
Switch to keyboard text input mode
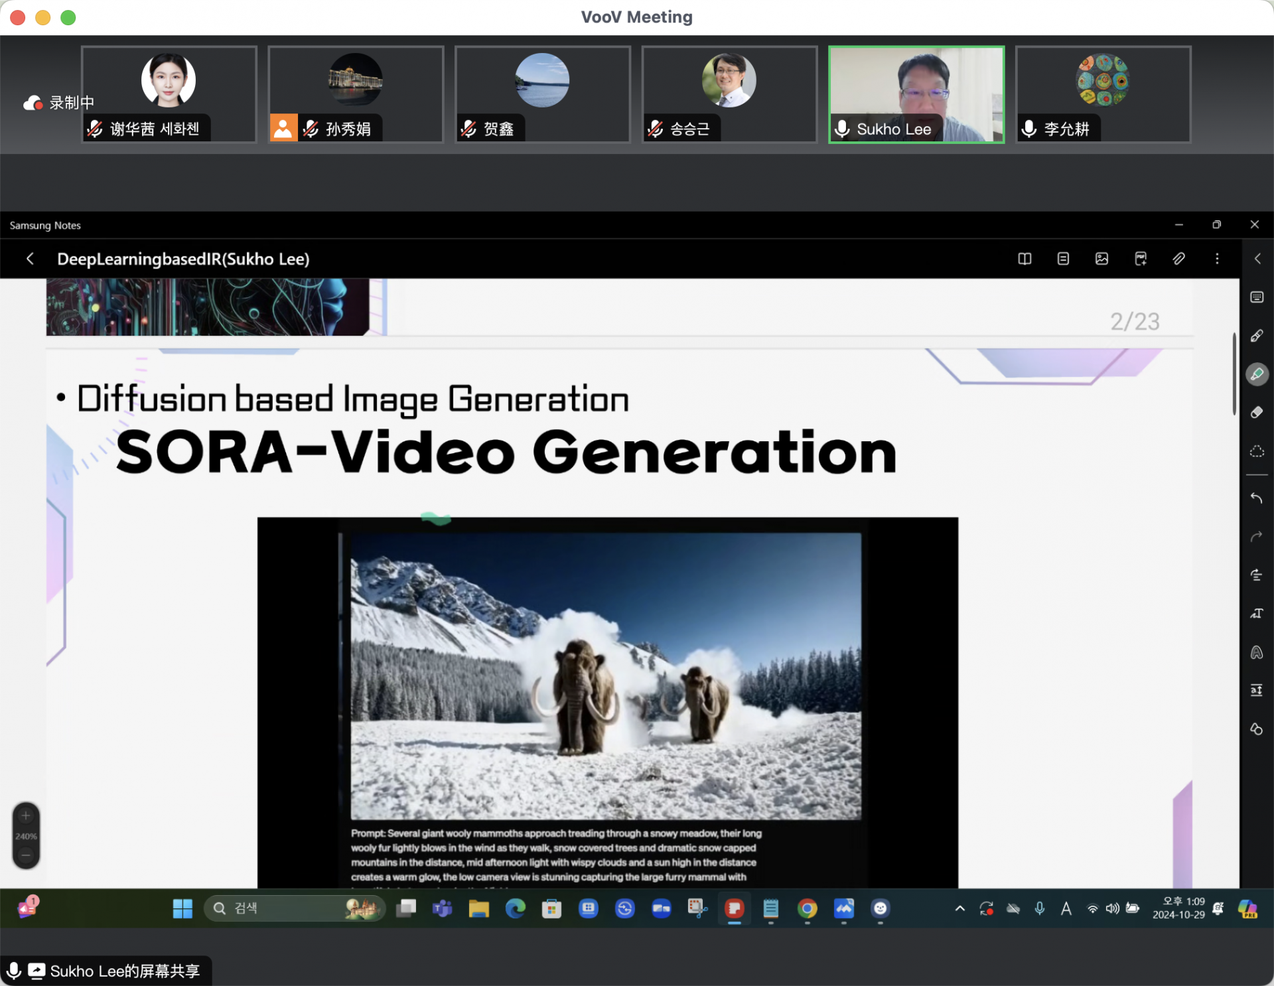pyautogui.click(x=1257, y=297)
